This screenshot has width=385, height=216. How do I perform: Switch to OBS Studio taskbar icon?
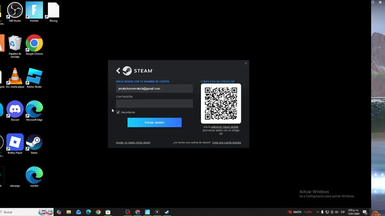coord(128,212)
